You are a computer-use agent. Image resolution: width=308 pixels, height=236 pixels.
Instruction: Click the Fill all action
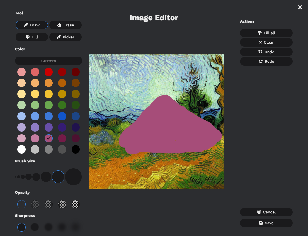point(266,33)
